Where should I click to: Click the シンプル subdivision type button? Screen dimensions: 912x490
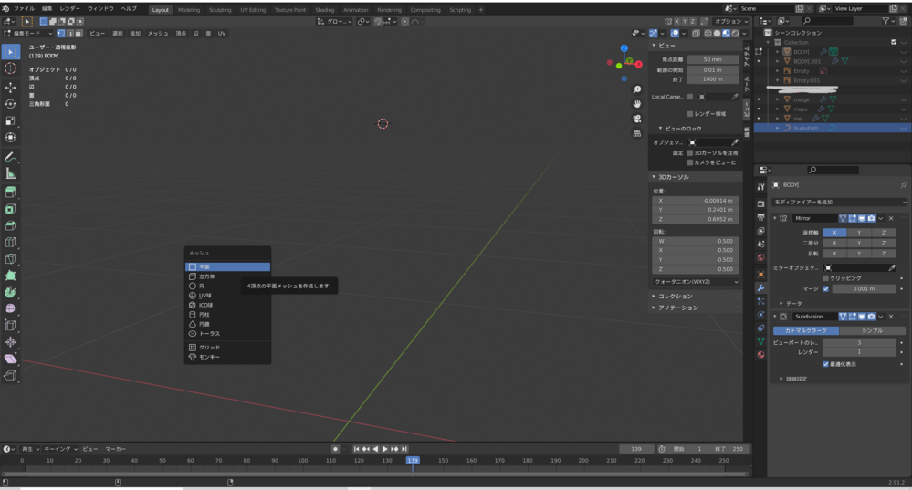[x=872, y=330]
